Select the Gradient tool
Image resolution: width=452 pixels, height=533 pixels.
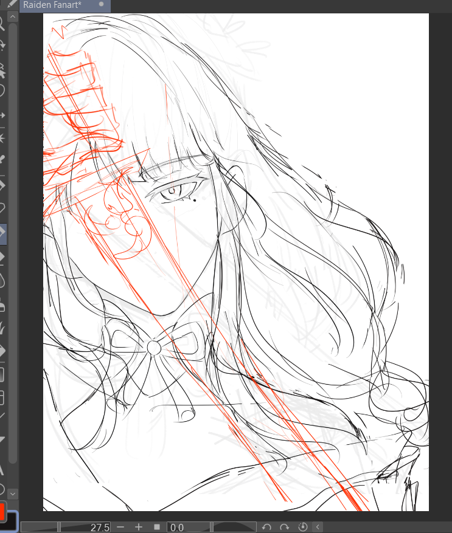click(2, 374)
